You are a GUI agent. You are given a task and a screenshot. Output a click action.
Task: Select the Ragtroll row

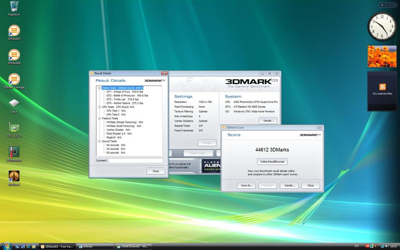pos(114,137)
